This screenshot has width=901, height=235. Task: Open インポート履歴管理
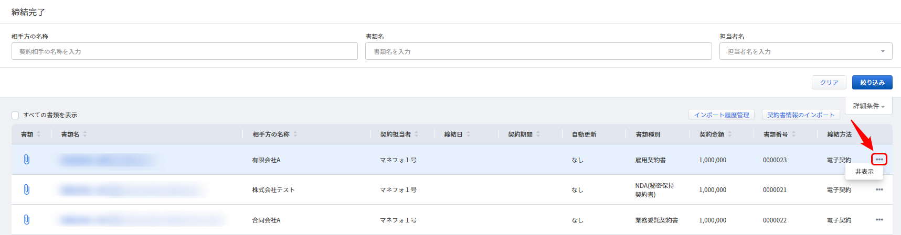(722, 115)
